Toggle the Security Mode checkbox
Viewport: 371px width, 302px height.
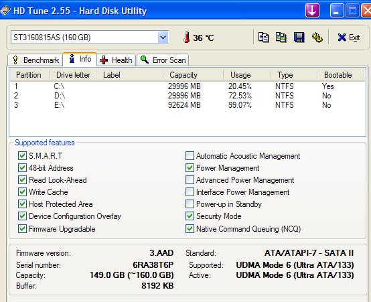190,216
